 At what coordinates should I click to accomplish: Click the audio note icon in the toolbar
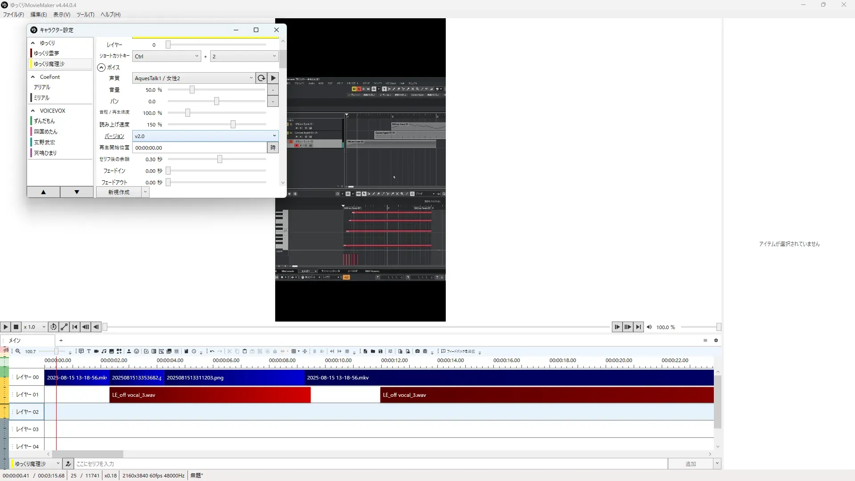104,351
